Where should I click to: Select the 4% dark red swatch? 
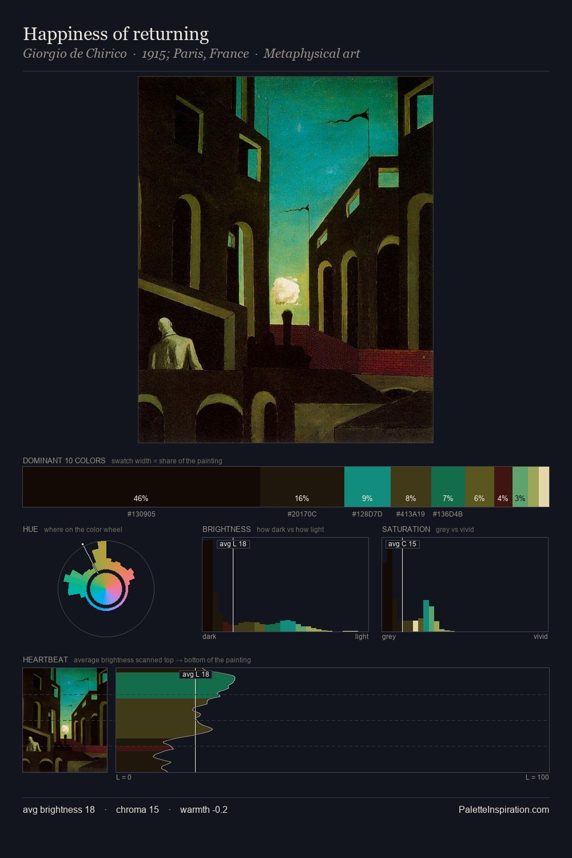503,487
